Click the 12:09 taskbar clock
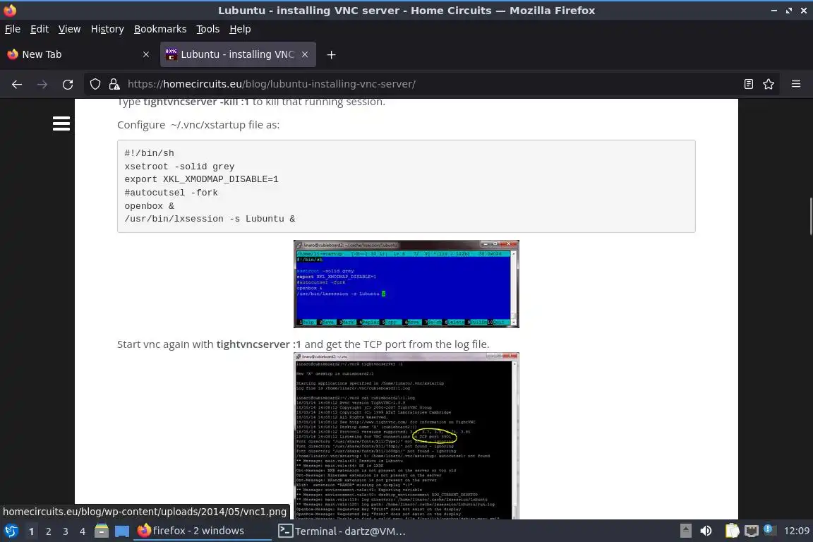The height and width of the screenshot is (542, 813). 796,531
